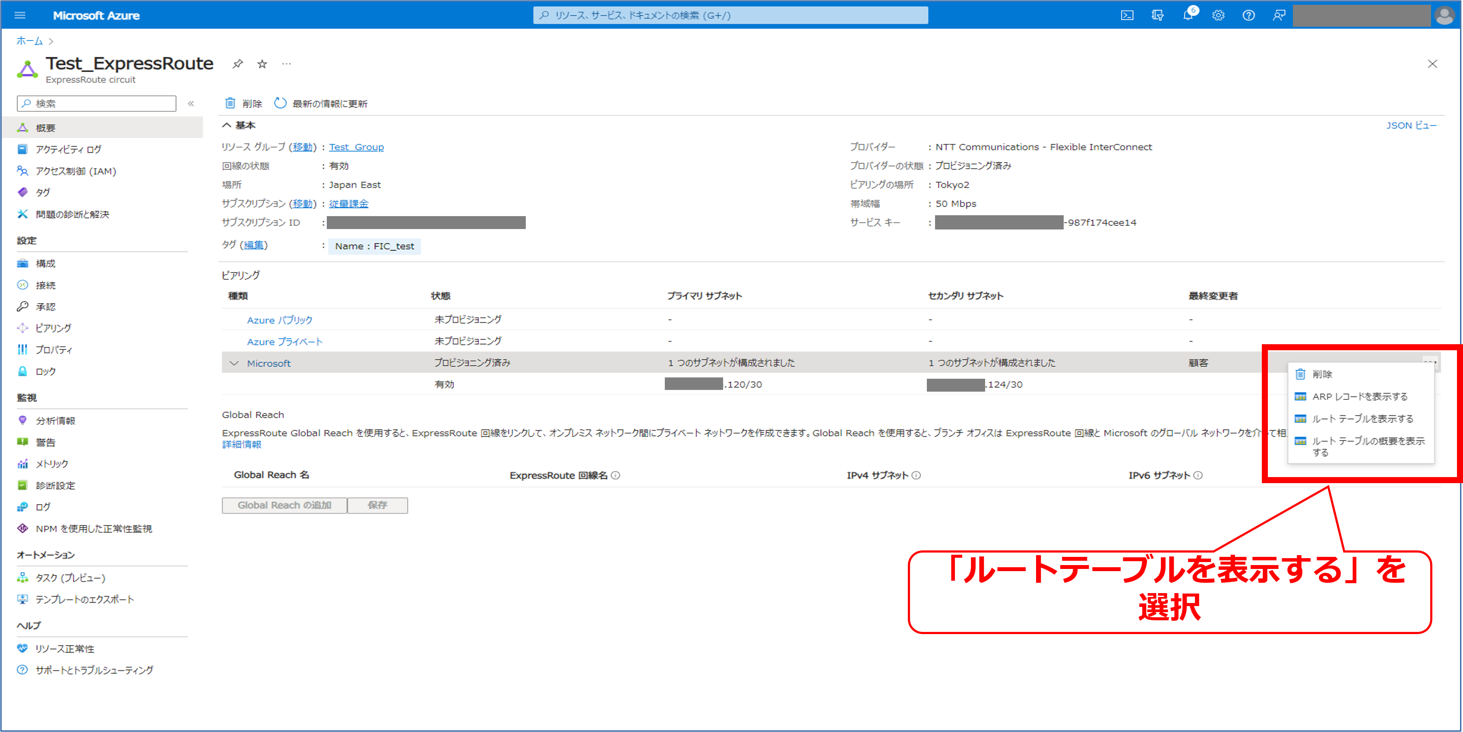Image resolution: width=1463 pixels, height=732 pixels.
Task: Pin Test_ExpressRoute to dashboard
Action: pos(237,64)
